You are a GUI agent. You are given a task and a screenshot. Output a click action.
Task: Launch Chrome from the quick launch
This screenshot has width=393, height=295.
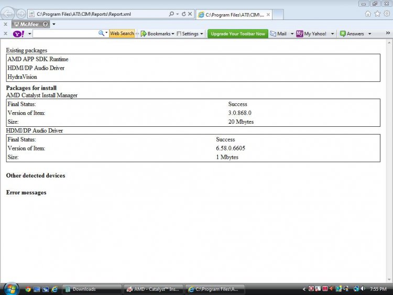pyautogui.click(x=28, y=289)
